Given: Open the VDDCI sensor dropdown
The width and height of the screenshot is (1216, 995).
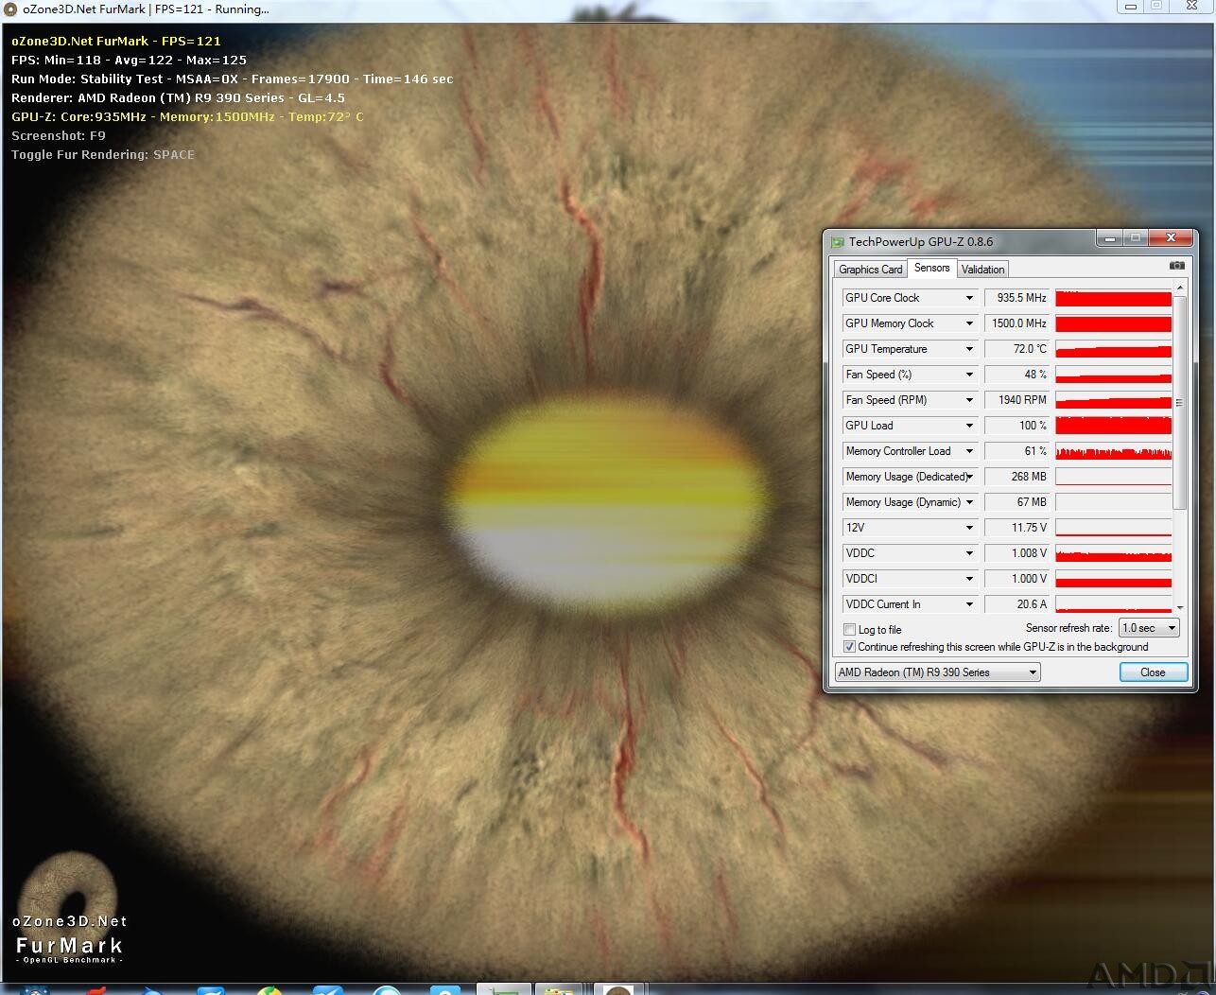Looking at the screenshot, I should (969, 579).
